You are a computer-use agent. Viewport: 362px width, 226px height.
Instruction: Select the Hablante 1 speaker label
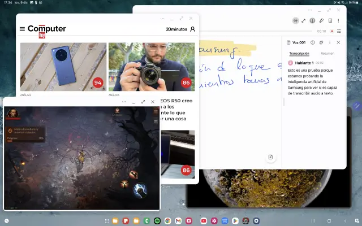(x=304, y=63)
